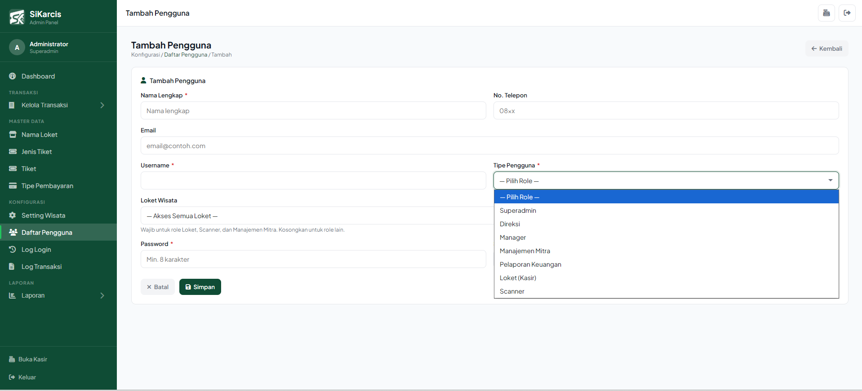Click the Buka Kasir register icon
The width and height of the screenshot is (862, 391).
(x=12, y=359)
